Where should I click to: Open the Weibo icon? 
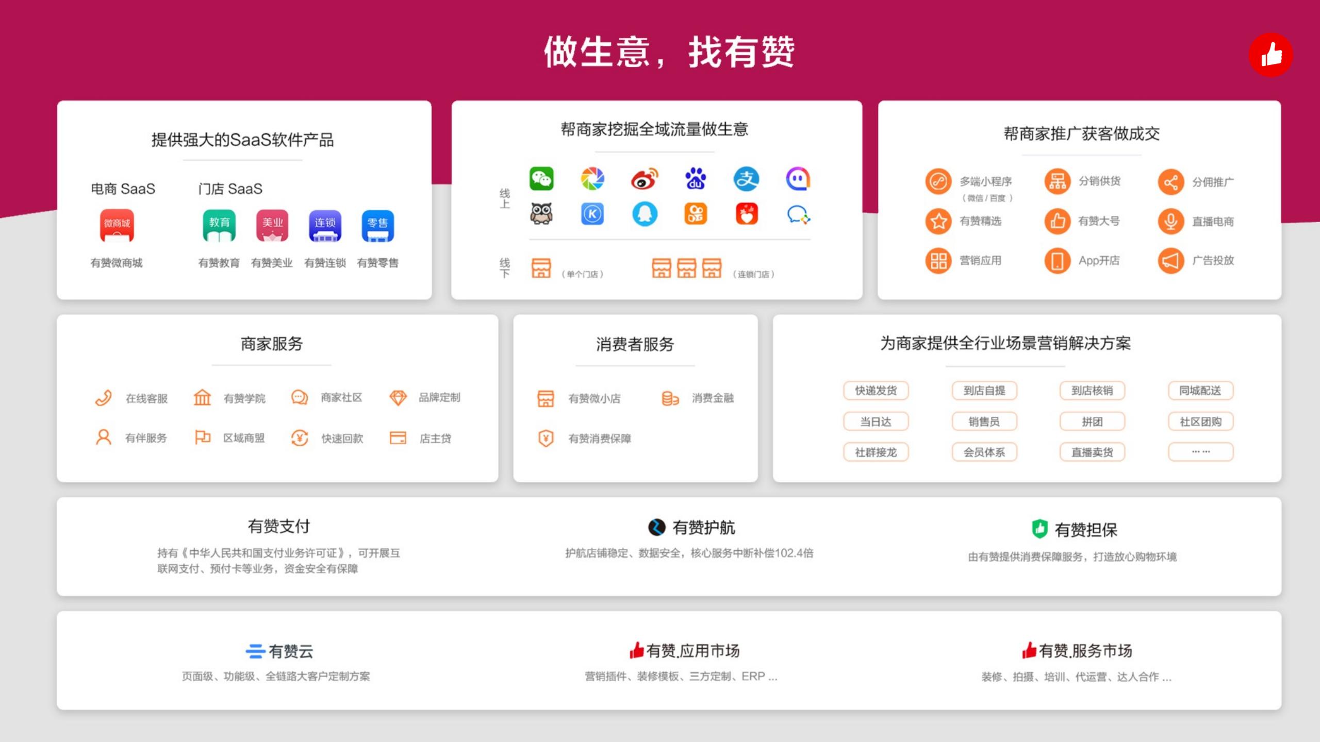pyautogui.click(x=644, y=179)
